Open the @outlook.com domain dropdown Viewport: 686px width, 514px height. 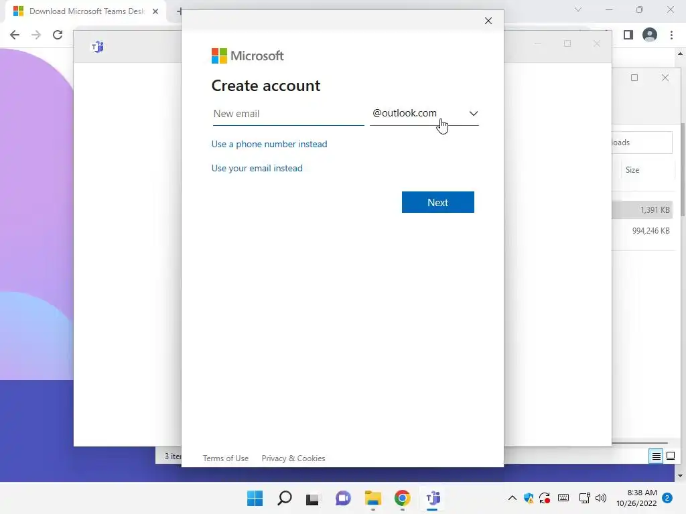[424, 114]
